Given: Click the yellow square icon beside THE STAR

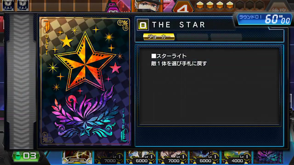Looking at the screenshot, I should pyautogui.click(x=143, y=25).
